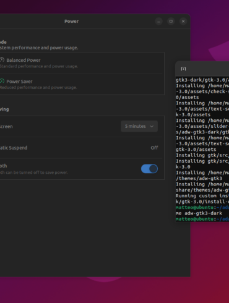The width and height of the screenshot is (229, 303).
Task: Click terminal line 'me adw-gtk3-dark'
Action: [x=199, y=213]
